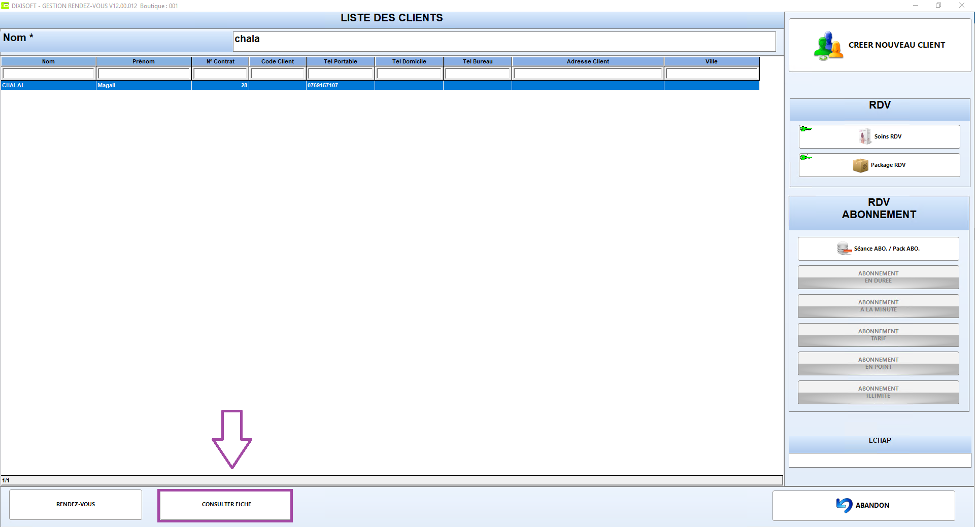Click the input field below ECHAP
Screen dimensions: 975x527
(x=880, y=461)
